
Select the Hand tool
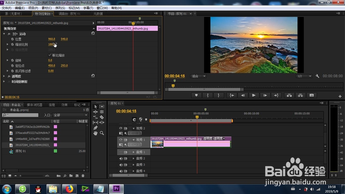96,133
